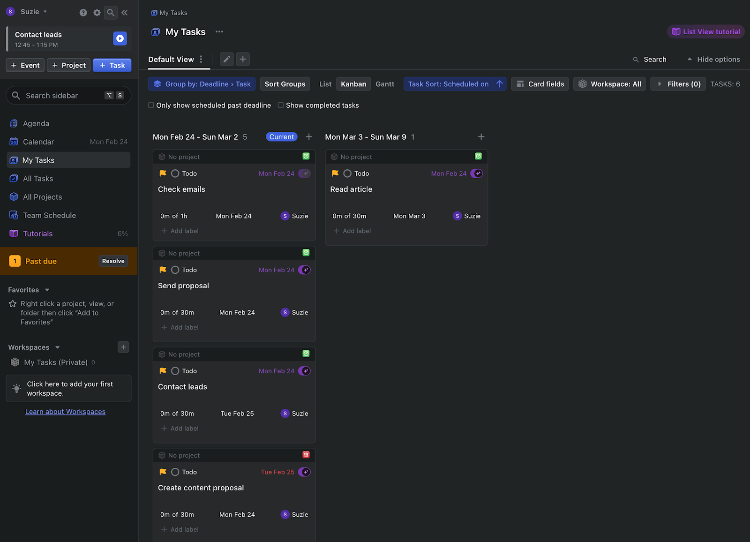Collapse the Workspaces section
This screenshot has width=750, height=542.
57,347
